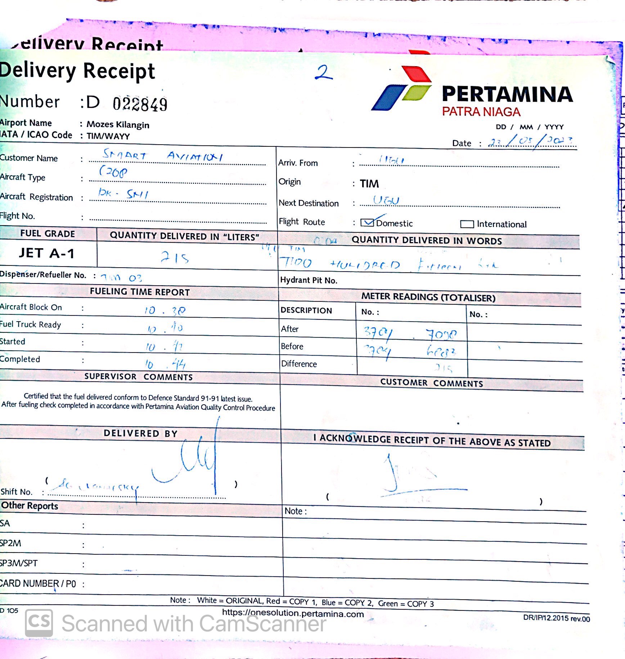
Task: Click the quantity delivered in liters value
Action: click(175, 258)
